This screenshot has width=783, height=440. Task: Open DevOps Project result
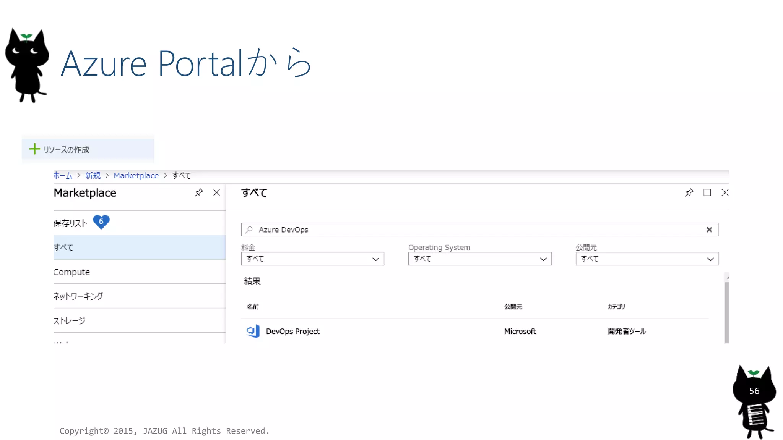pos(292,331)
